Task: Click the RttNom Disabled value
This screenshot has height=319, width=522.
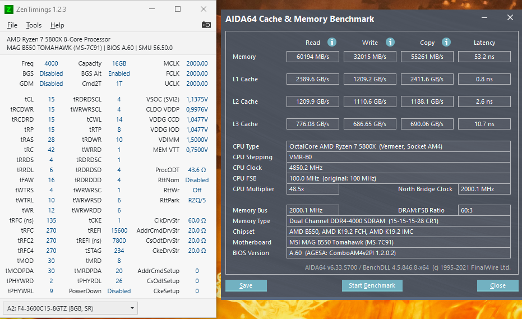Action: tap(197, 180)
